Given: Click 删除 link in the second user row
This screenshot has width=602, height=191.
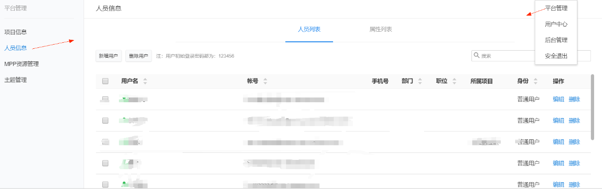Looking at the screenshot, I should (x=574, y=120).
